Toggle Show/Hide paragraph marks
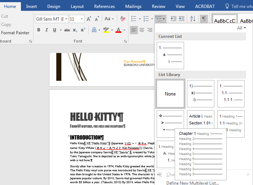This screenshot has width=253, height=185. pyautogui.click(x=204, y=19)
